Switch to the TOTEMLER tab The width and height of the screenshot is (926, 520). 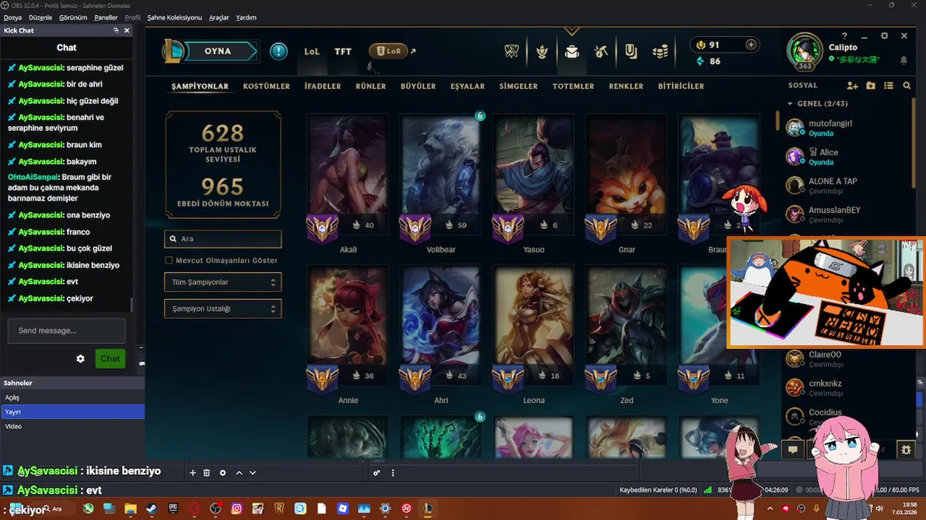point(574,86)
